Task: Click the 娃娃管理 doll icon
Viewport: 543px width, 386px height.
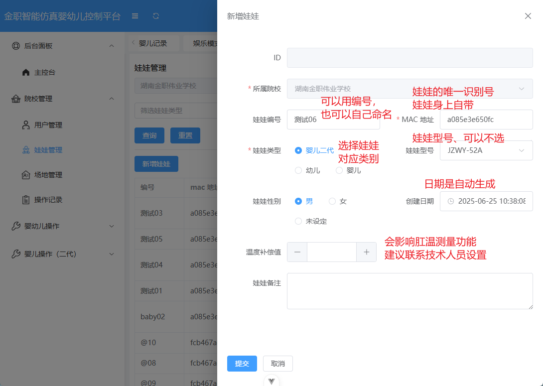Action: [x=25, y=150]
